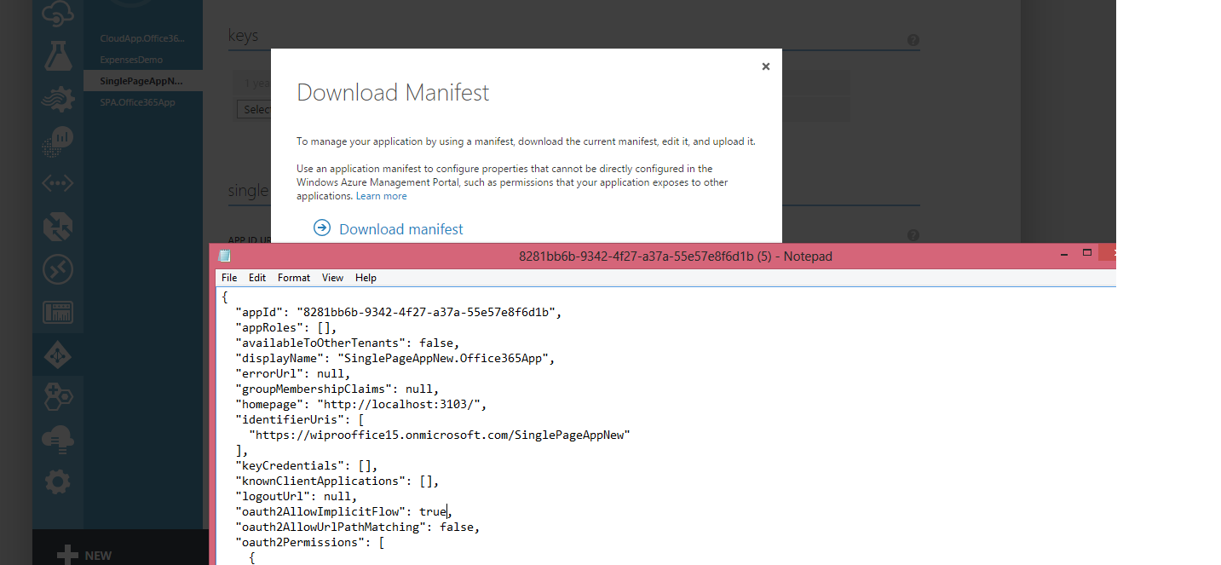1221x565 pixels.
Task: Maximize the Notepad window
Action: click(x=1087, y=253)
